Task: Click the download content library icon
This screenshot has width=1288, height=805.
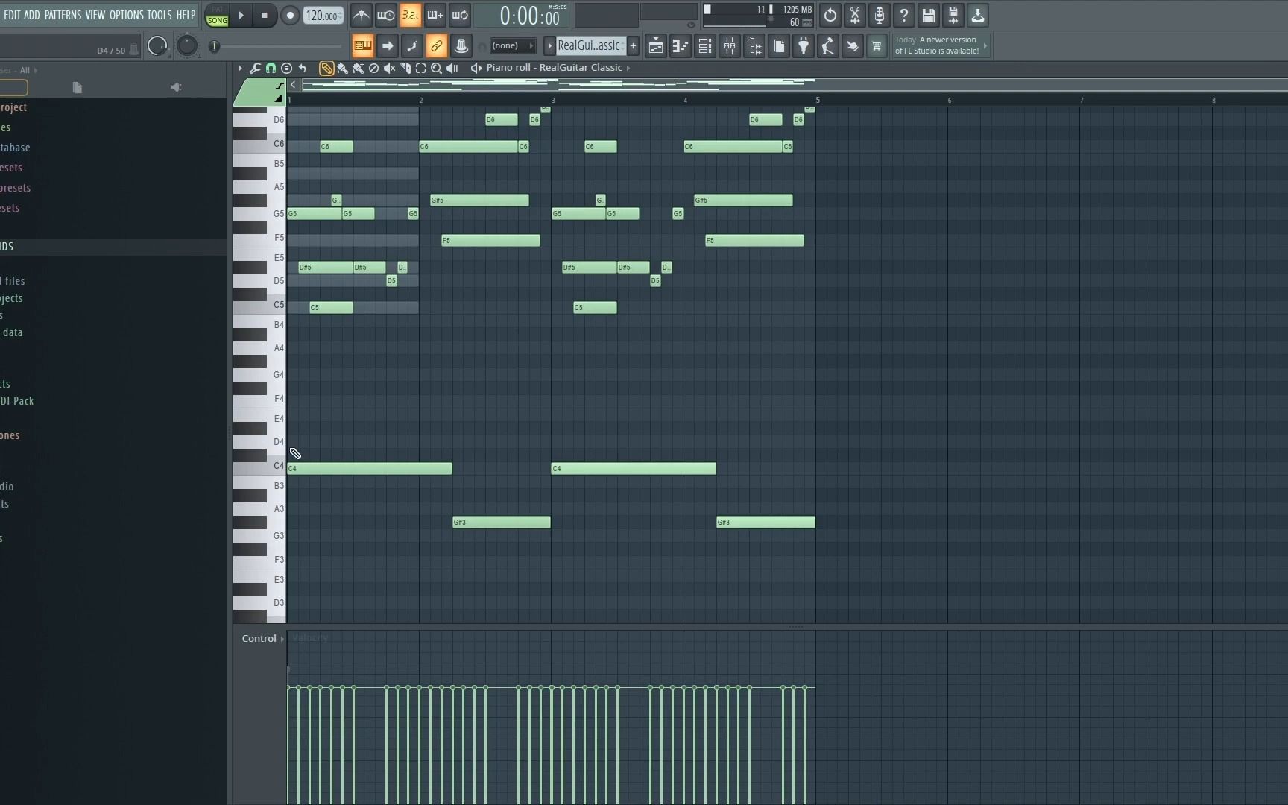Action: pyautogui.click(x=978, y=15)
